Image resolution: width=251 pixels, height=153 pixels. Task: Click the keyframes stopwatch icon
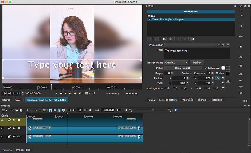228,81
